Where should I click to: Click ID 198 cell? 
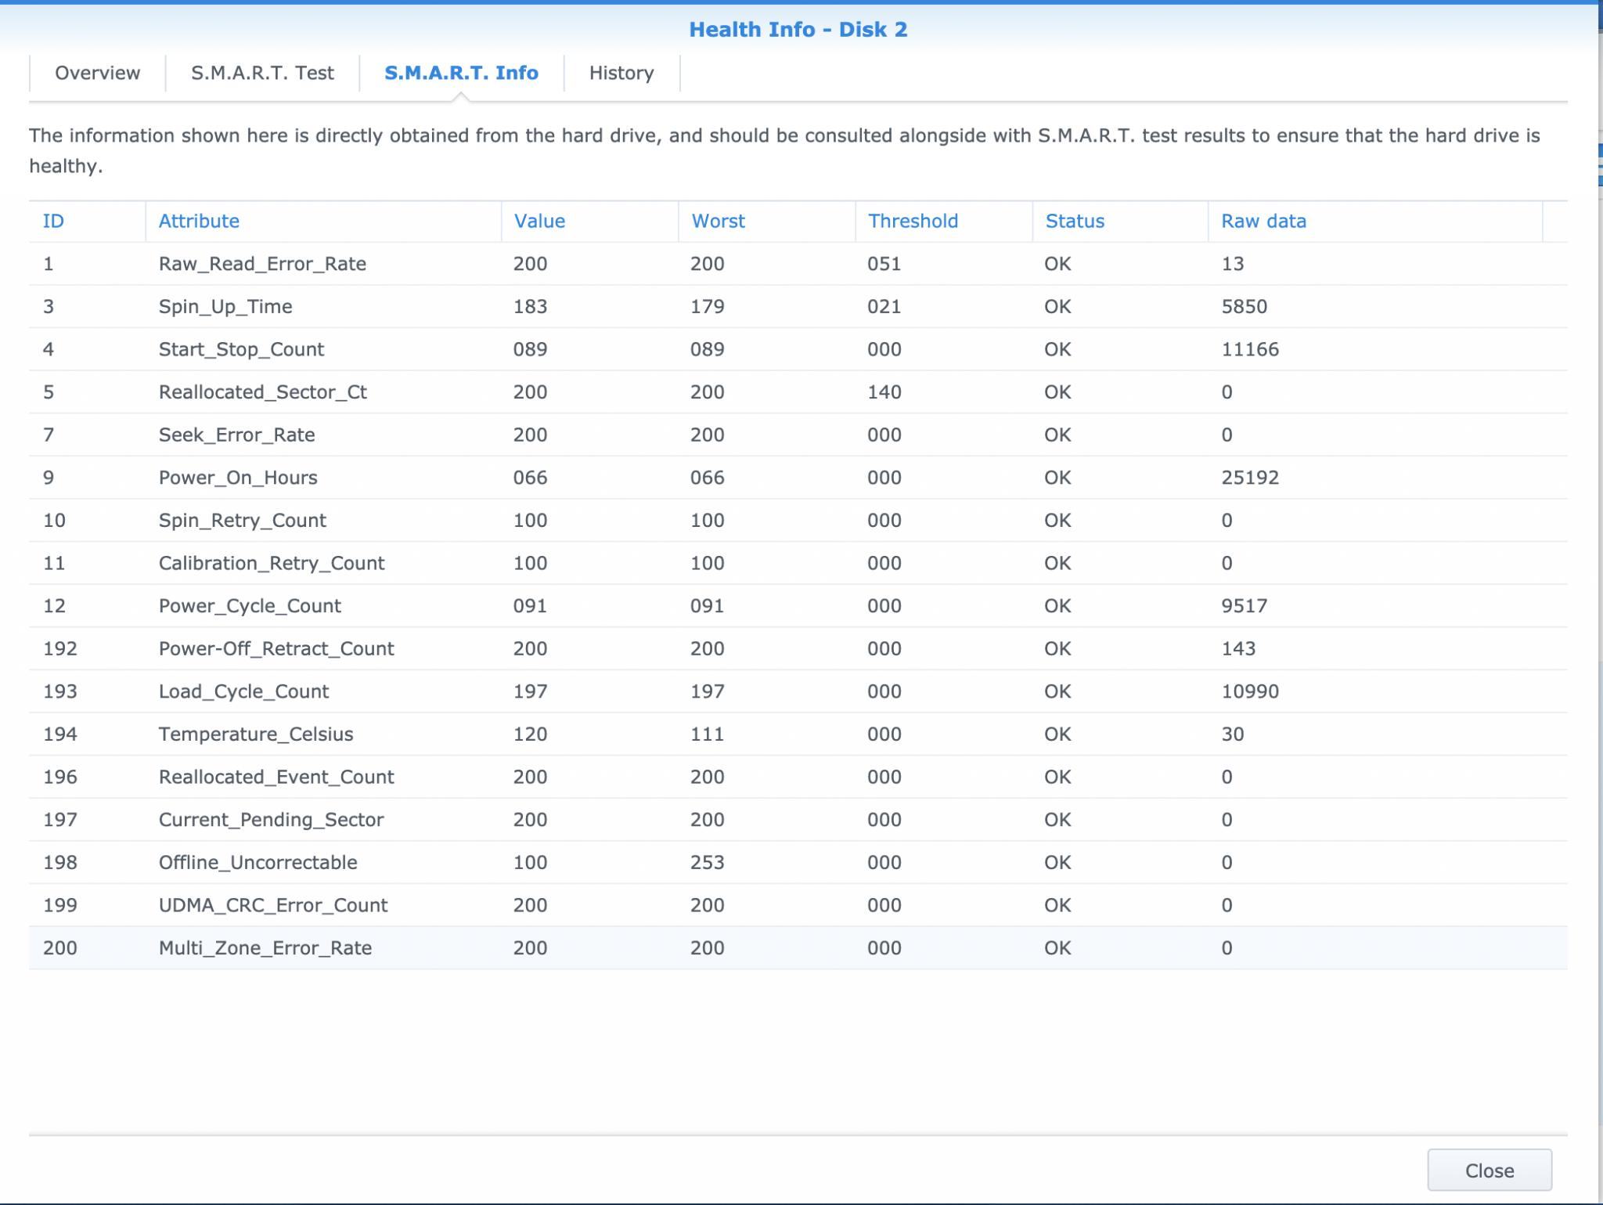(59, 862)
